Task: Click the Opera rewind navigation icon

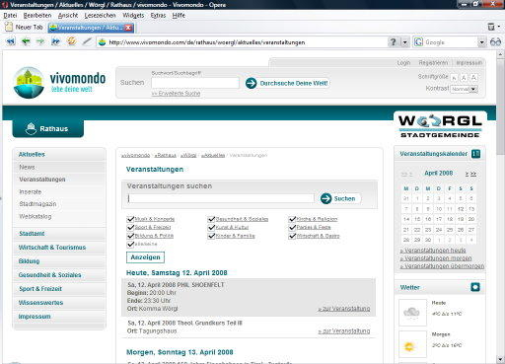Action: (x=11, y=41)
